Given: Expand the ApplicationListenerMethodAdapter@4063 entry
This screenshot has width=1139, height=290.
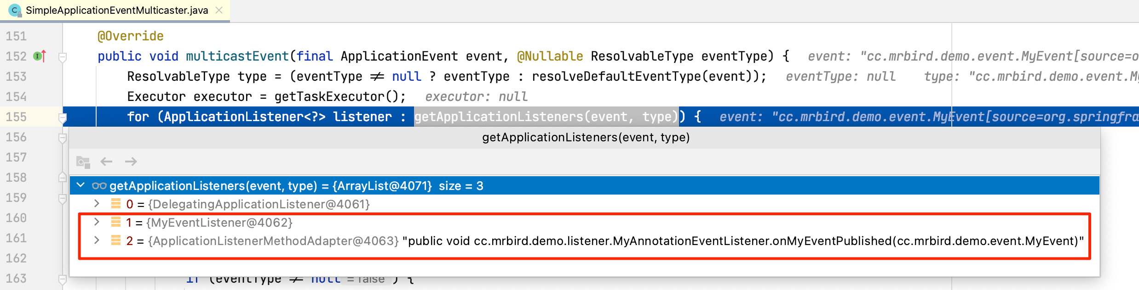Looking at the screenshot, I should [97, 240].
